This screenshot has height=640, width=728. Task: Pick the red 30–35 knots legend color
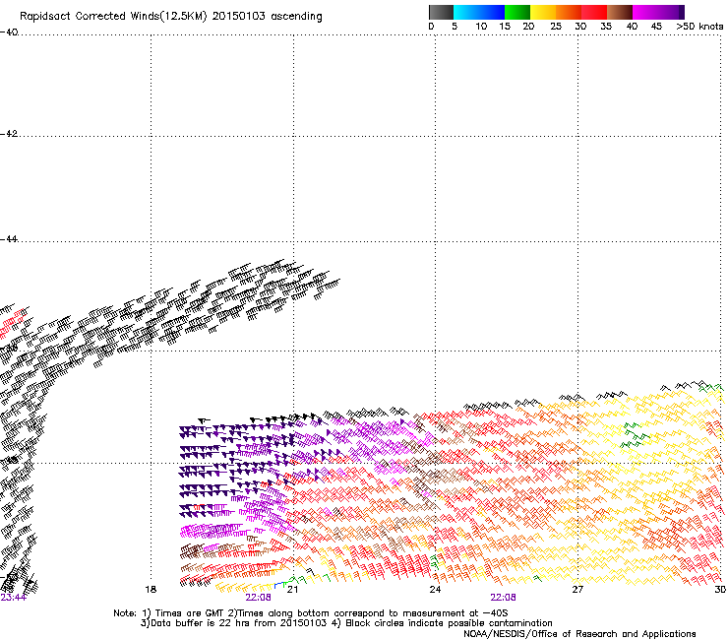pos(594,12)
